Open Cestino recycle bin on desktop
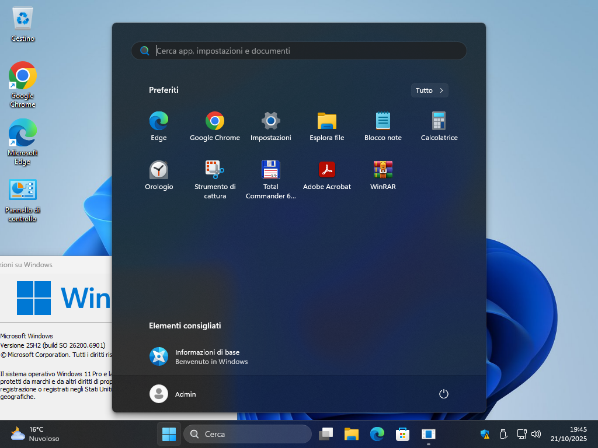This screenshot has height=448, width=598. [x=23, y=23]
